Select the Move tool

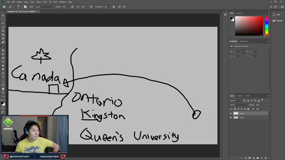(3, 16)
